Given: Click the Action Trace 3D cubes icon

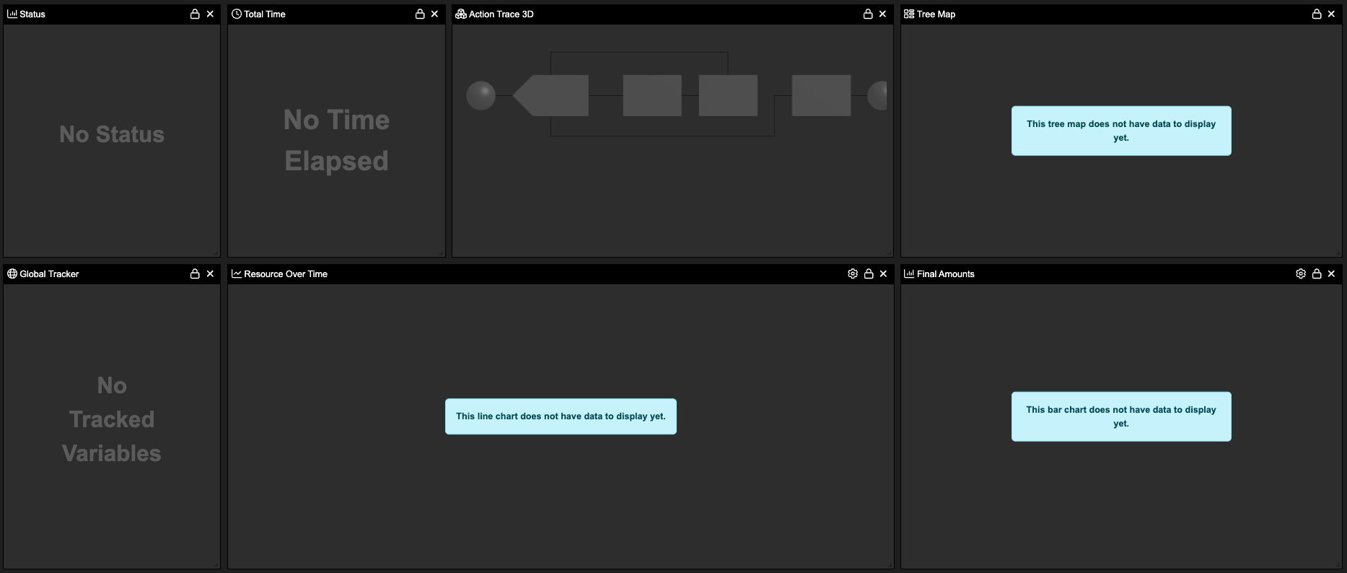Looking at the screenshot, I should pyautogui.click(x=461, y=14).
